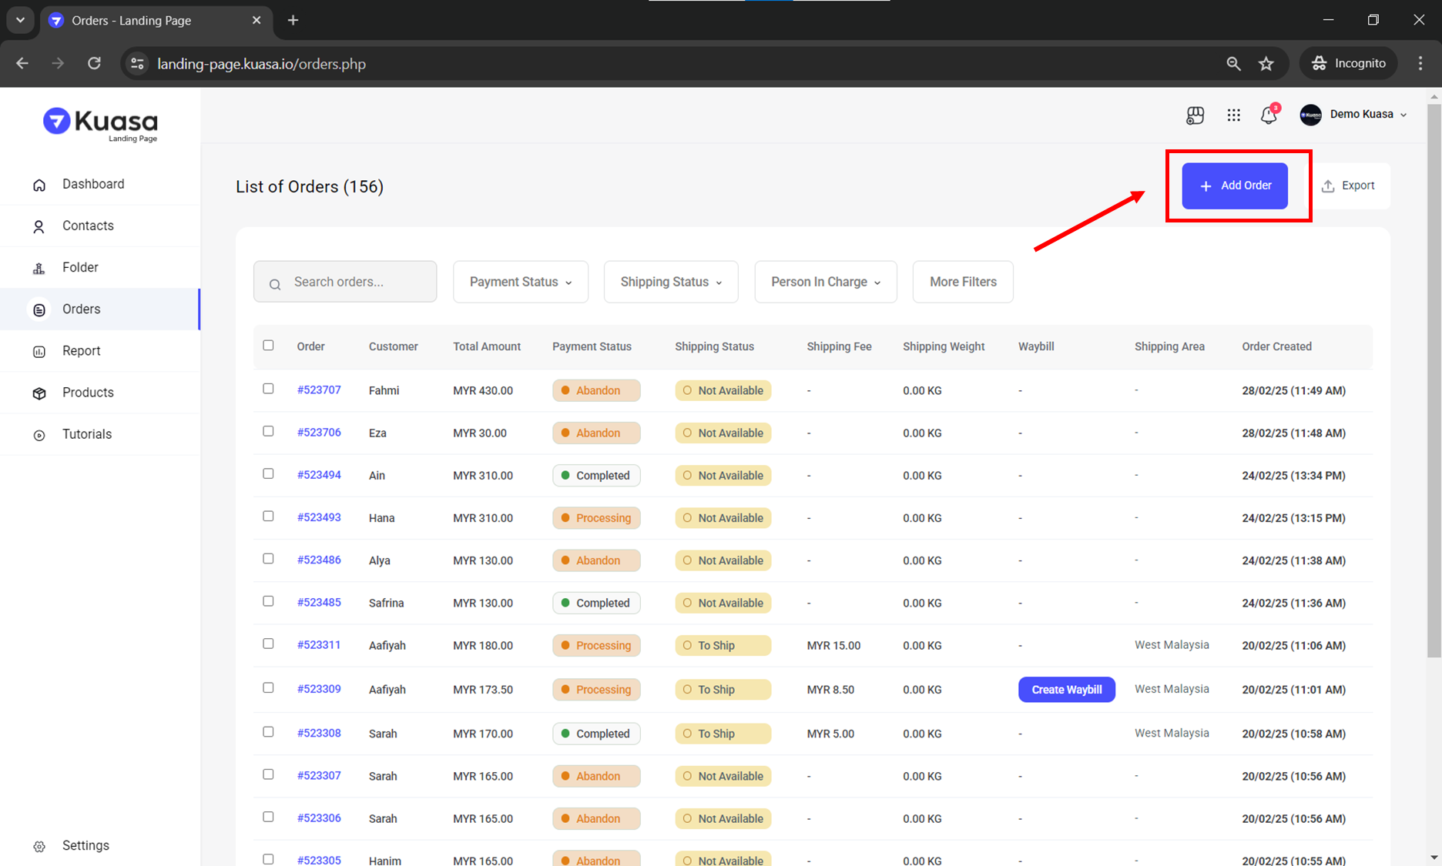Open the Shipping Status filter dropdown
The height and width of the screenshot is (866, 1442).
click(671, 282)
